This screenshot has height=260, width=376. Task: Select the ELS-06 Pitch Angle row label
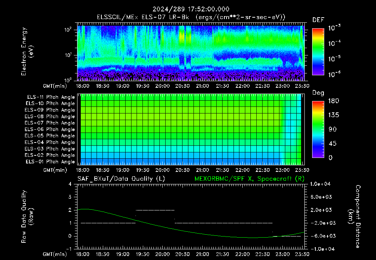50,129
